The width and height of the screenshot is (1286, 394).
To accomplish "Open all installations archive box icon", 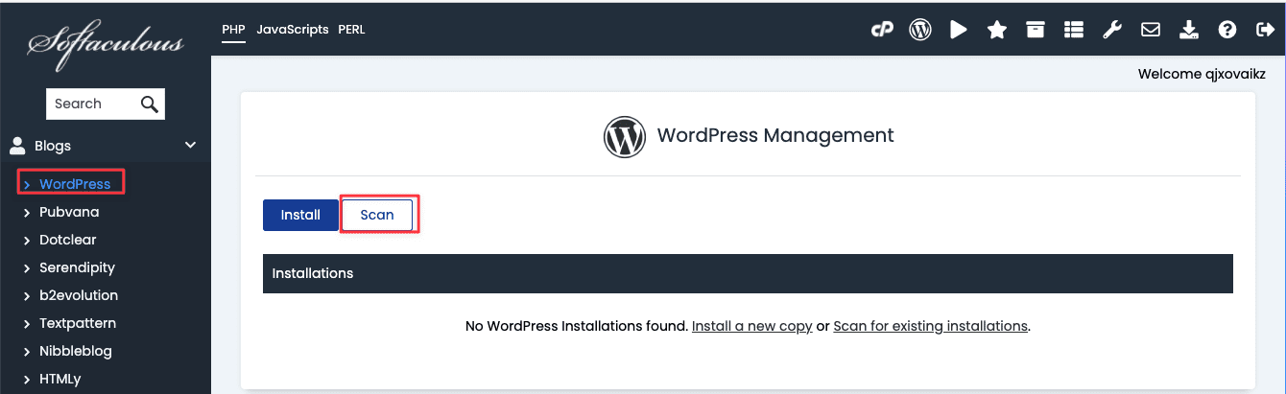I will click(1036, 30).
